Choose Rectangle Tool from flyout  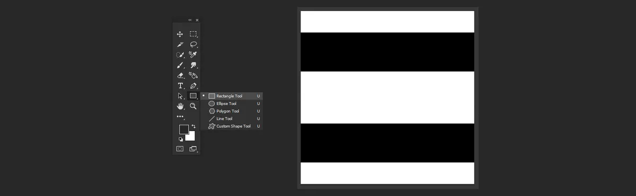click(232, 96)
